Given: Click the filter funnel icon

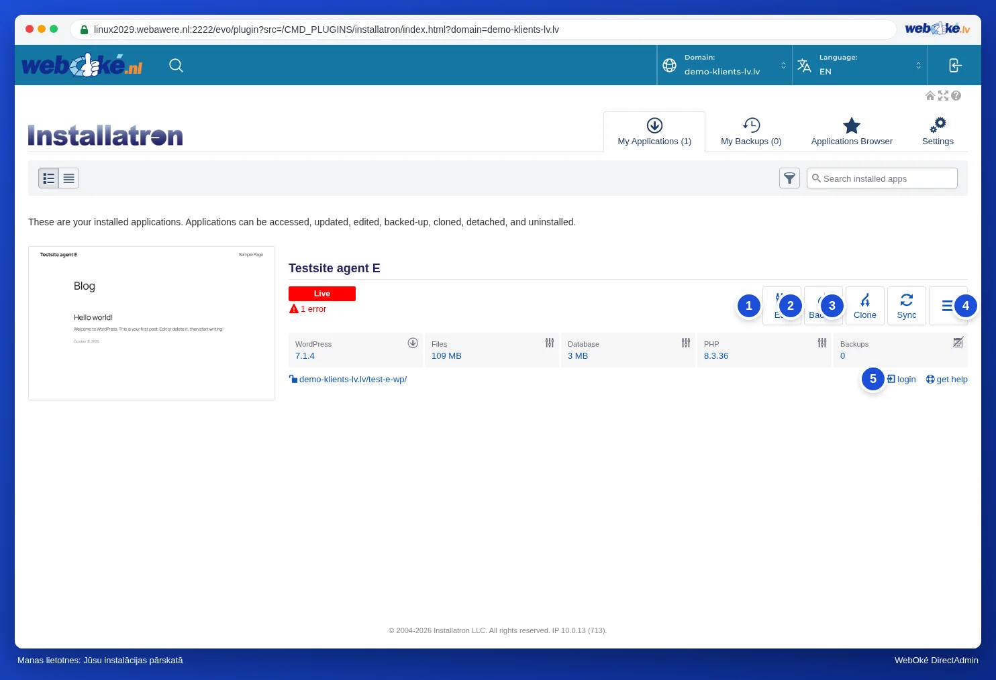Looking at the screenshot, I should [x=789, y=178].
